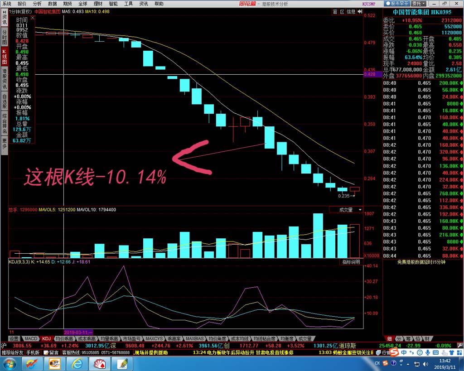Switch to the 均衡度 indicator tab
This screenshot has width=464, height=371.
click(x=286, y=338)
